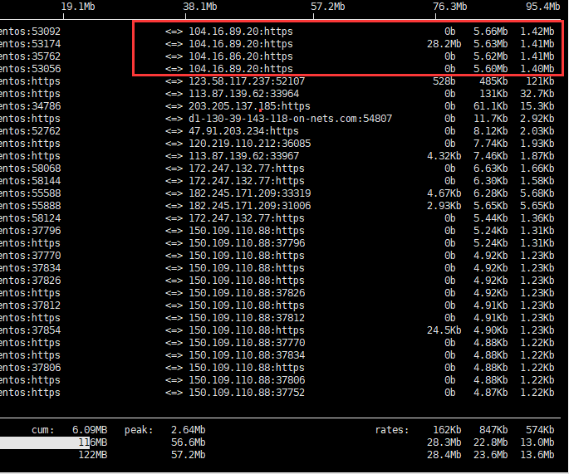Click the 24.5Kb rate value

[x=444, y=330]
